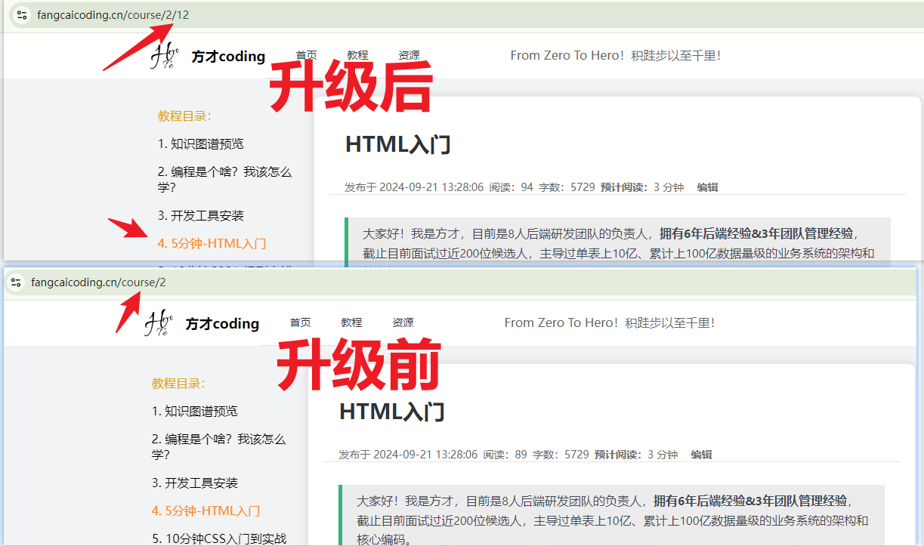Click 方才coding brand name in 升级前 page
The image size is (924, 546).
pos(222,323)
